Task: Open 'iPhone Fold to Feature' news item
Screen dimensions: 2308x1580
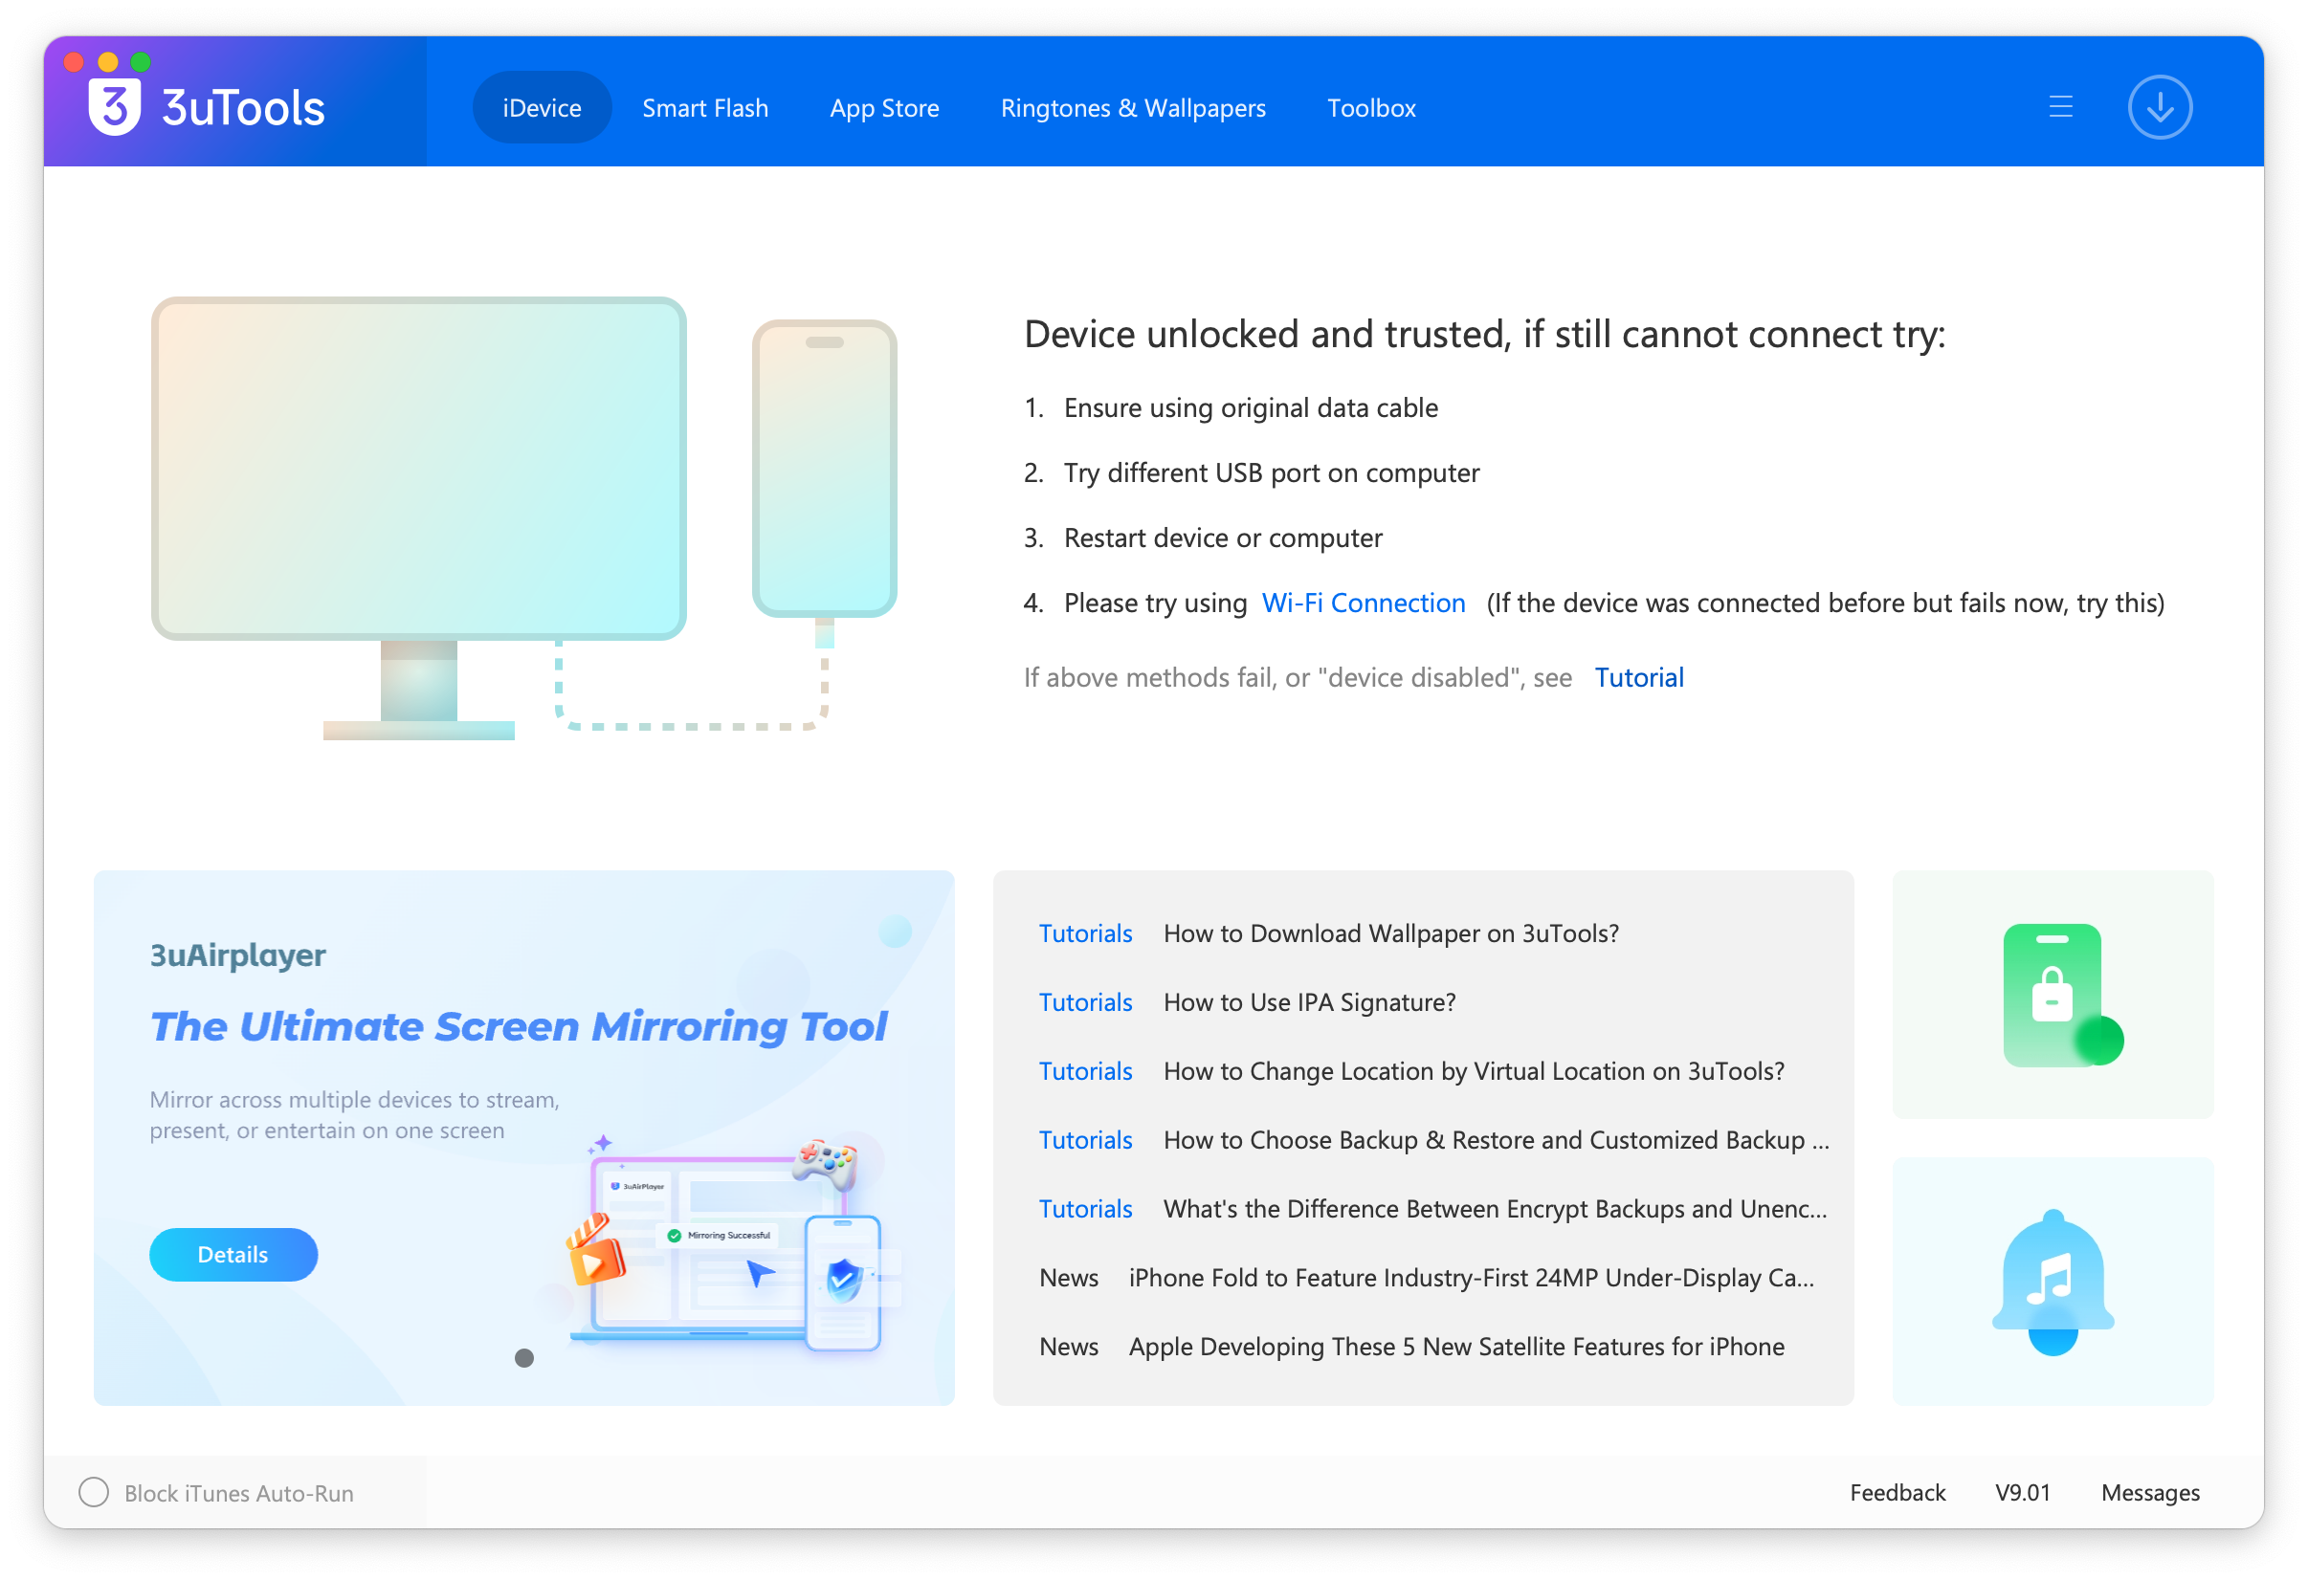Action: (x=1471, y=1278)
